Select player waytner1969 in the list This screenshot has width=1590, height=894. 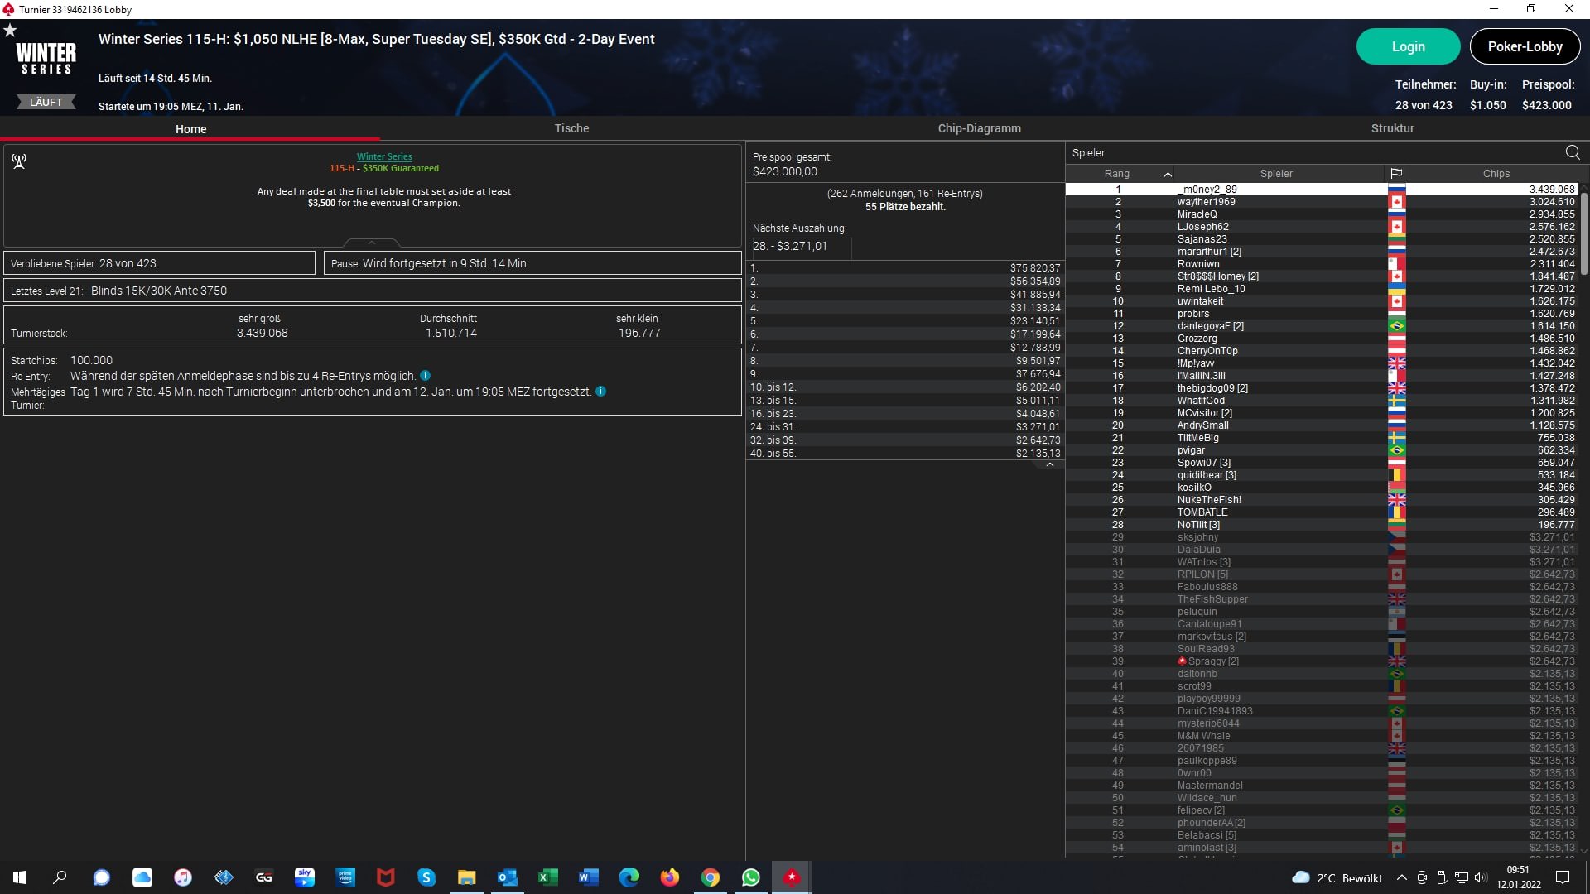pos(1206,202)
